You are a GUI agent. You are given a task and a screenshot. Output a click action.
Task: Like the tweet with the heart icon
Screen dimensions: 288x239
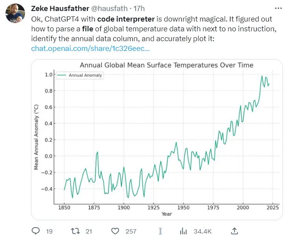(x=116, y=231)
